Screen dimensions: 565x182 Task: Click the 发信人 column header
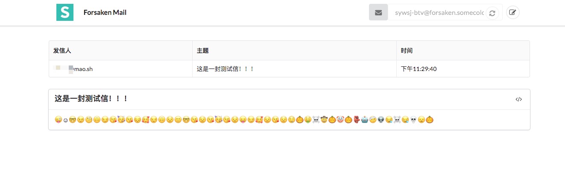62,51
